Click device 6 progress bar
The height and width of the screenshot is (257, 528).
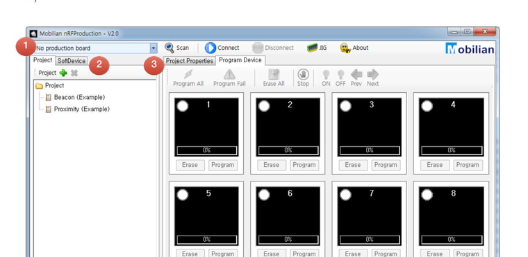coord(288,240)
